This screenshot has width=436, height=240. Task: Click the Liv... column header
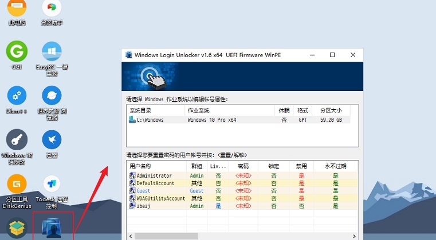coord(218,166)
